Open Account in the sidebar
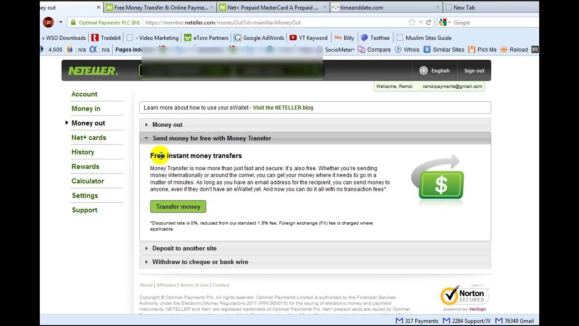The image size is (579, 326). pyautogui.click(x=84, y=94)
